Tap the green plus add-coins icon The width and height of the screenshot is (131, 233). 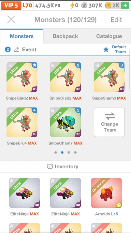coord(125,6)
